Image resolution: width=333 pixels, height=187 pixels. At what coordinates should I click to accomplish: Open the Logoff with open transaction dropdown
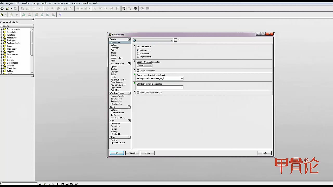coord(151,65)
